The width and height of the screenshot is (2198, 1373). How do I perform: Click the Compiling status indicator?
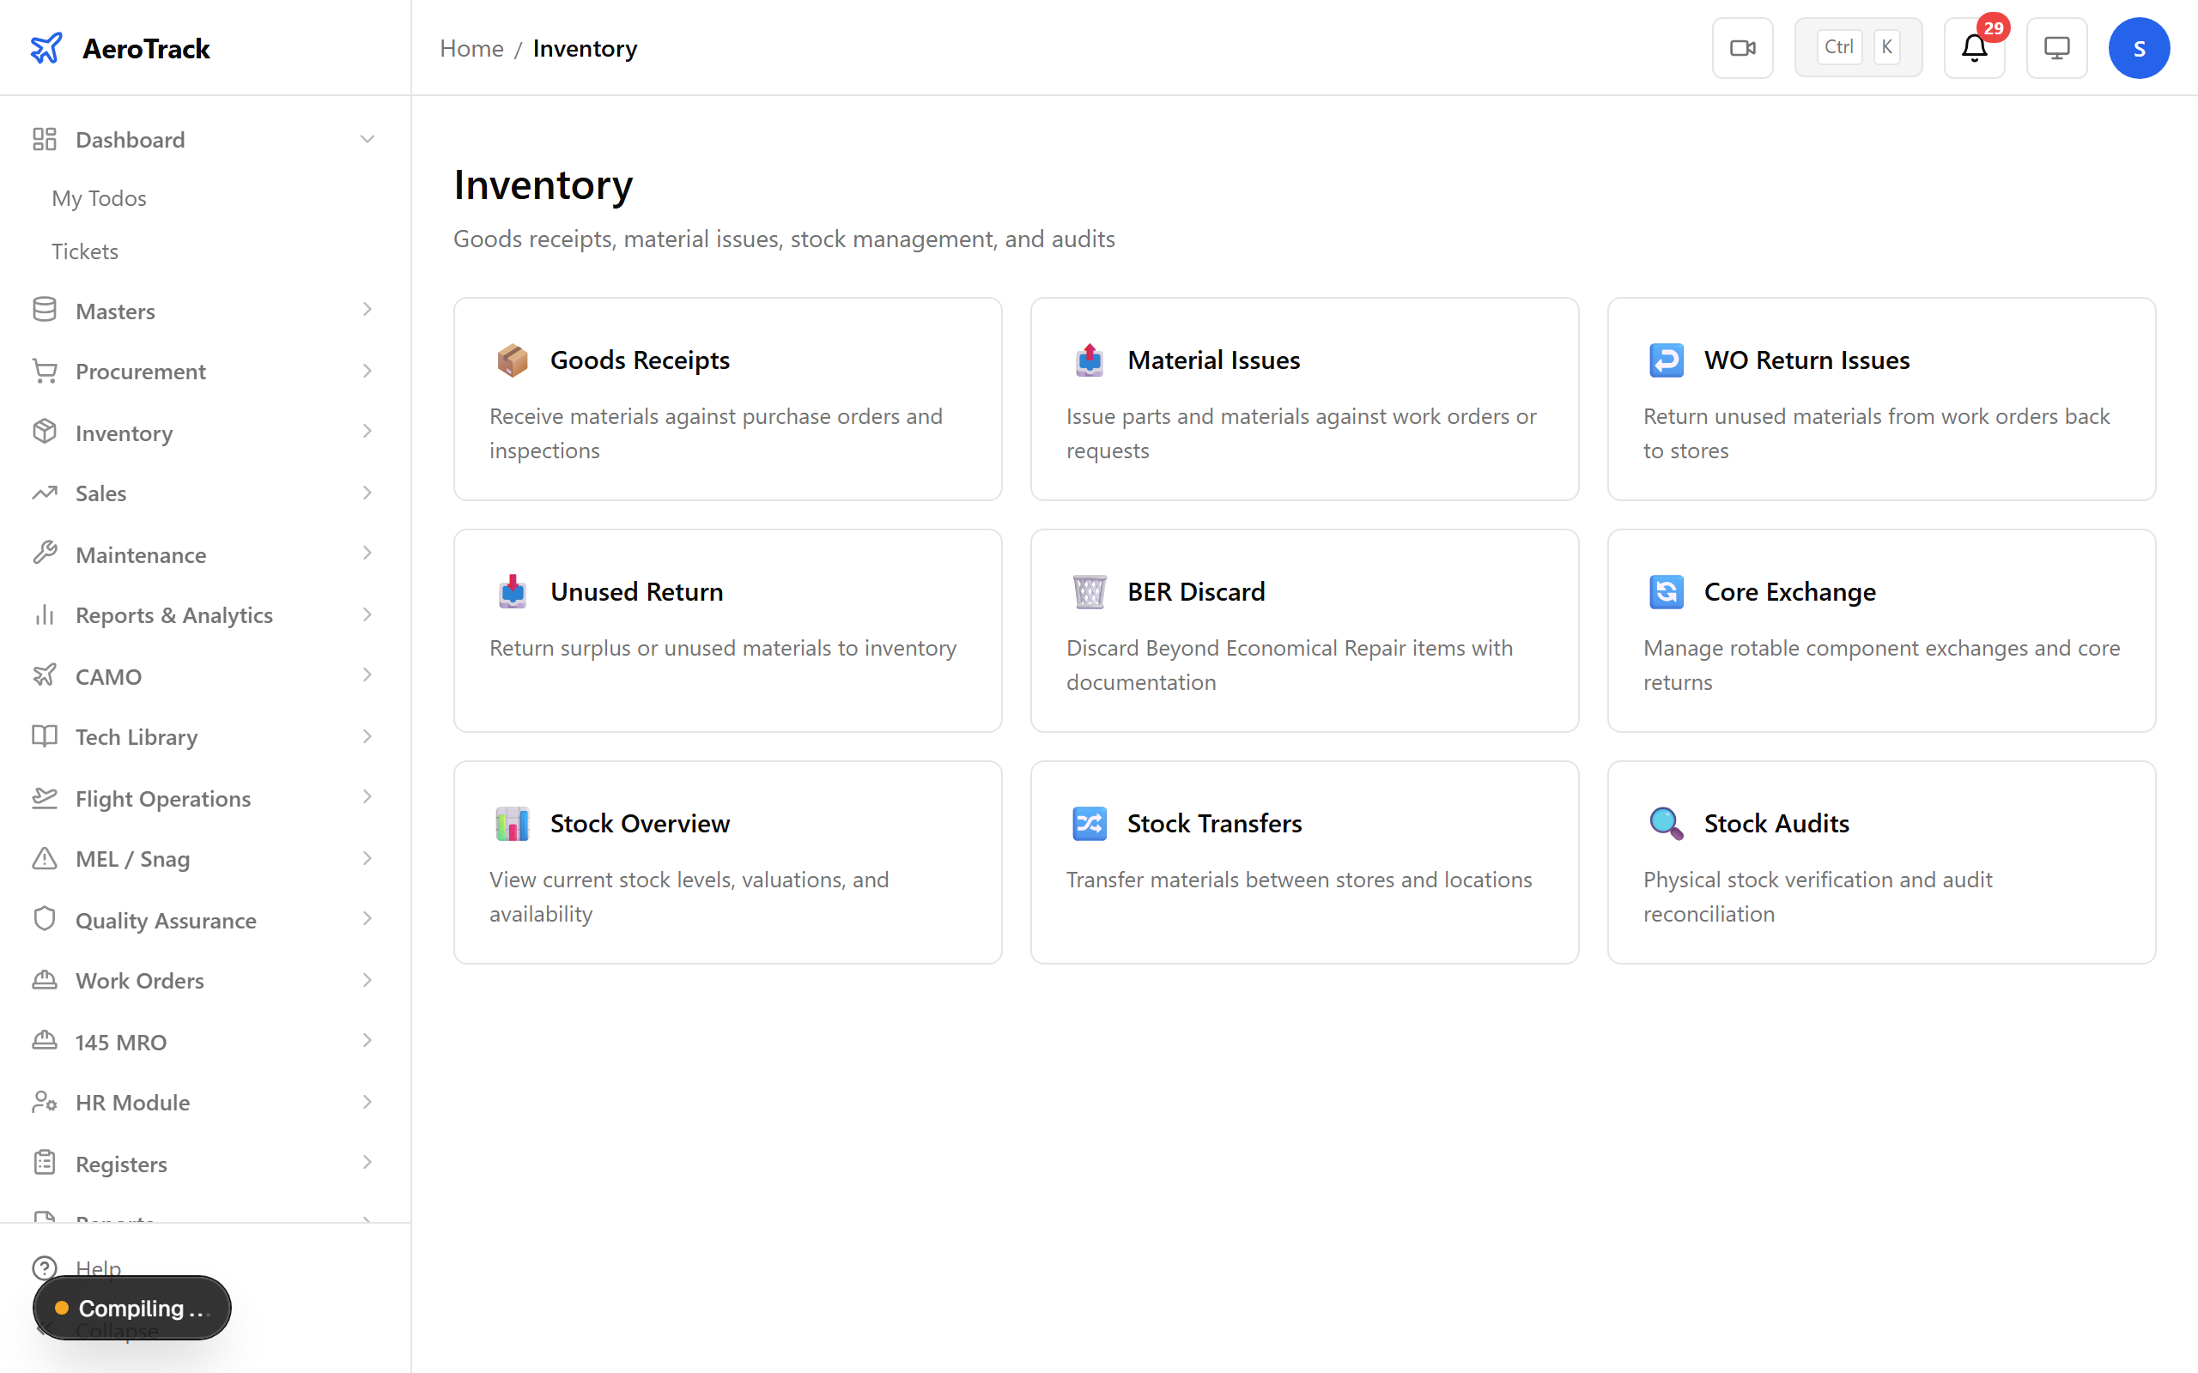point(131,1308)
